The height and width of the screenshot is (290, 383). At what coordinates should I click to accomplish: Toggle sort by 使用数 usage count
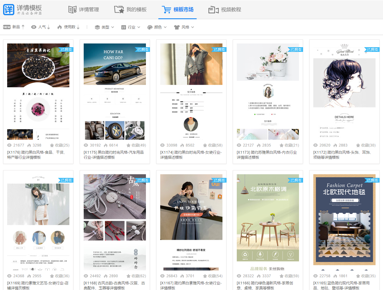pyautogui.click(x=69, y=27)
